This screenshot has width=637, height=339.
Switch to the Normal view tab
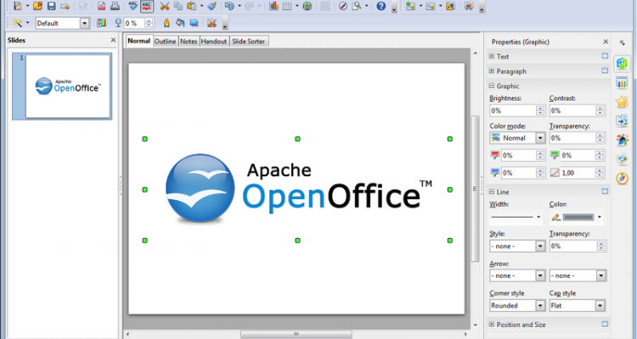pyautogui.click(x=139, y=41)
